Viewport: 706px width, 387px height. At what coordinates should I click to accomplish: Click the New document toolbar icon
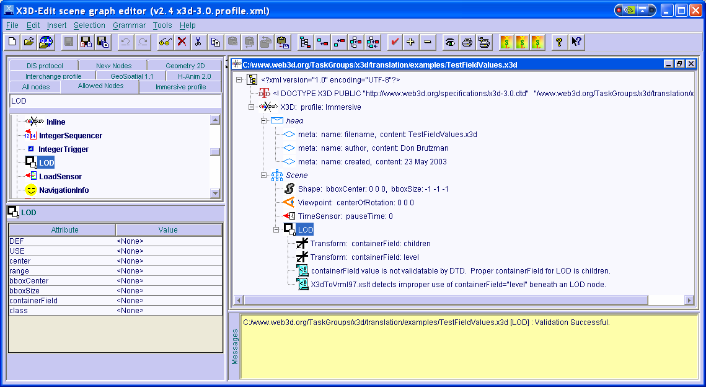pyautogui.click(x=12, y=42)
